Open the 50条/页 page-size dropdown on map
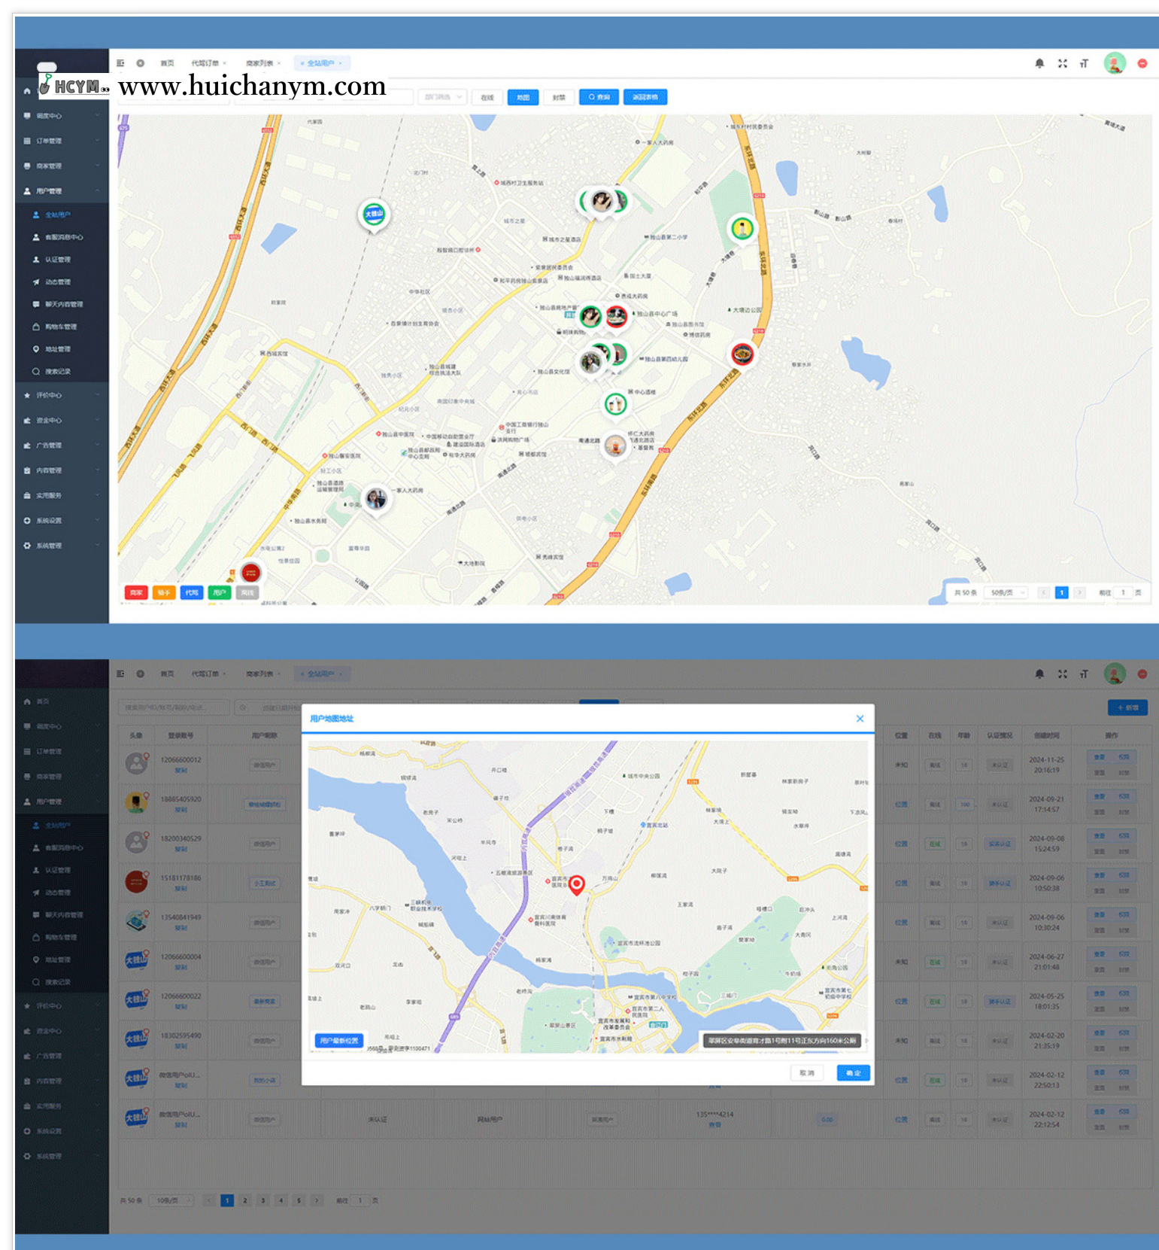This screenshot has height=1250, width=1159. [1007, 593]
